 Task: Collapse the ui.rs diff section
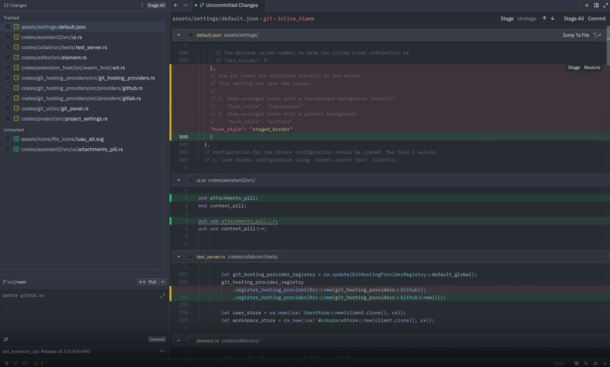[x=179, y=180]
